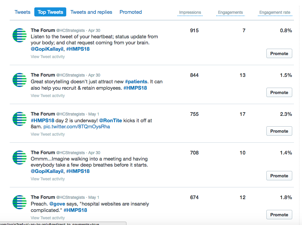
Task: Click the Impressions column header
Action: click(190, 12)
